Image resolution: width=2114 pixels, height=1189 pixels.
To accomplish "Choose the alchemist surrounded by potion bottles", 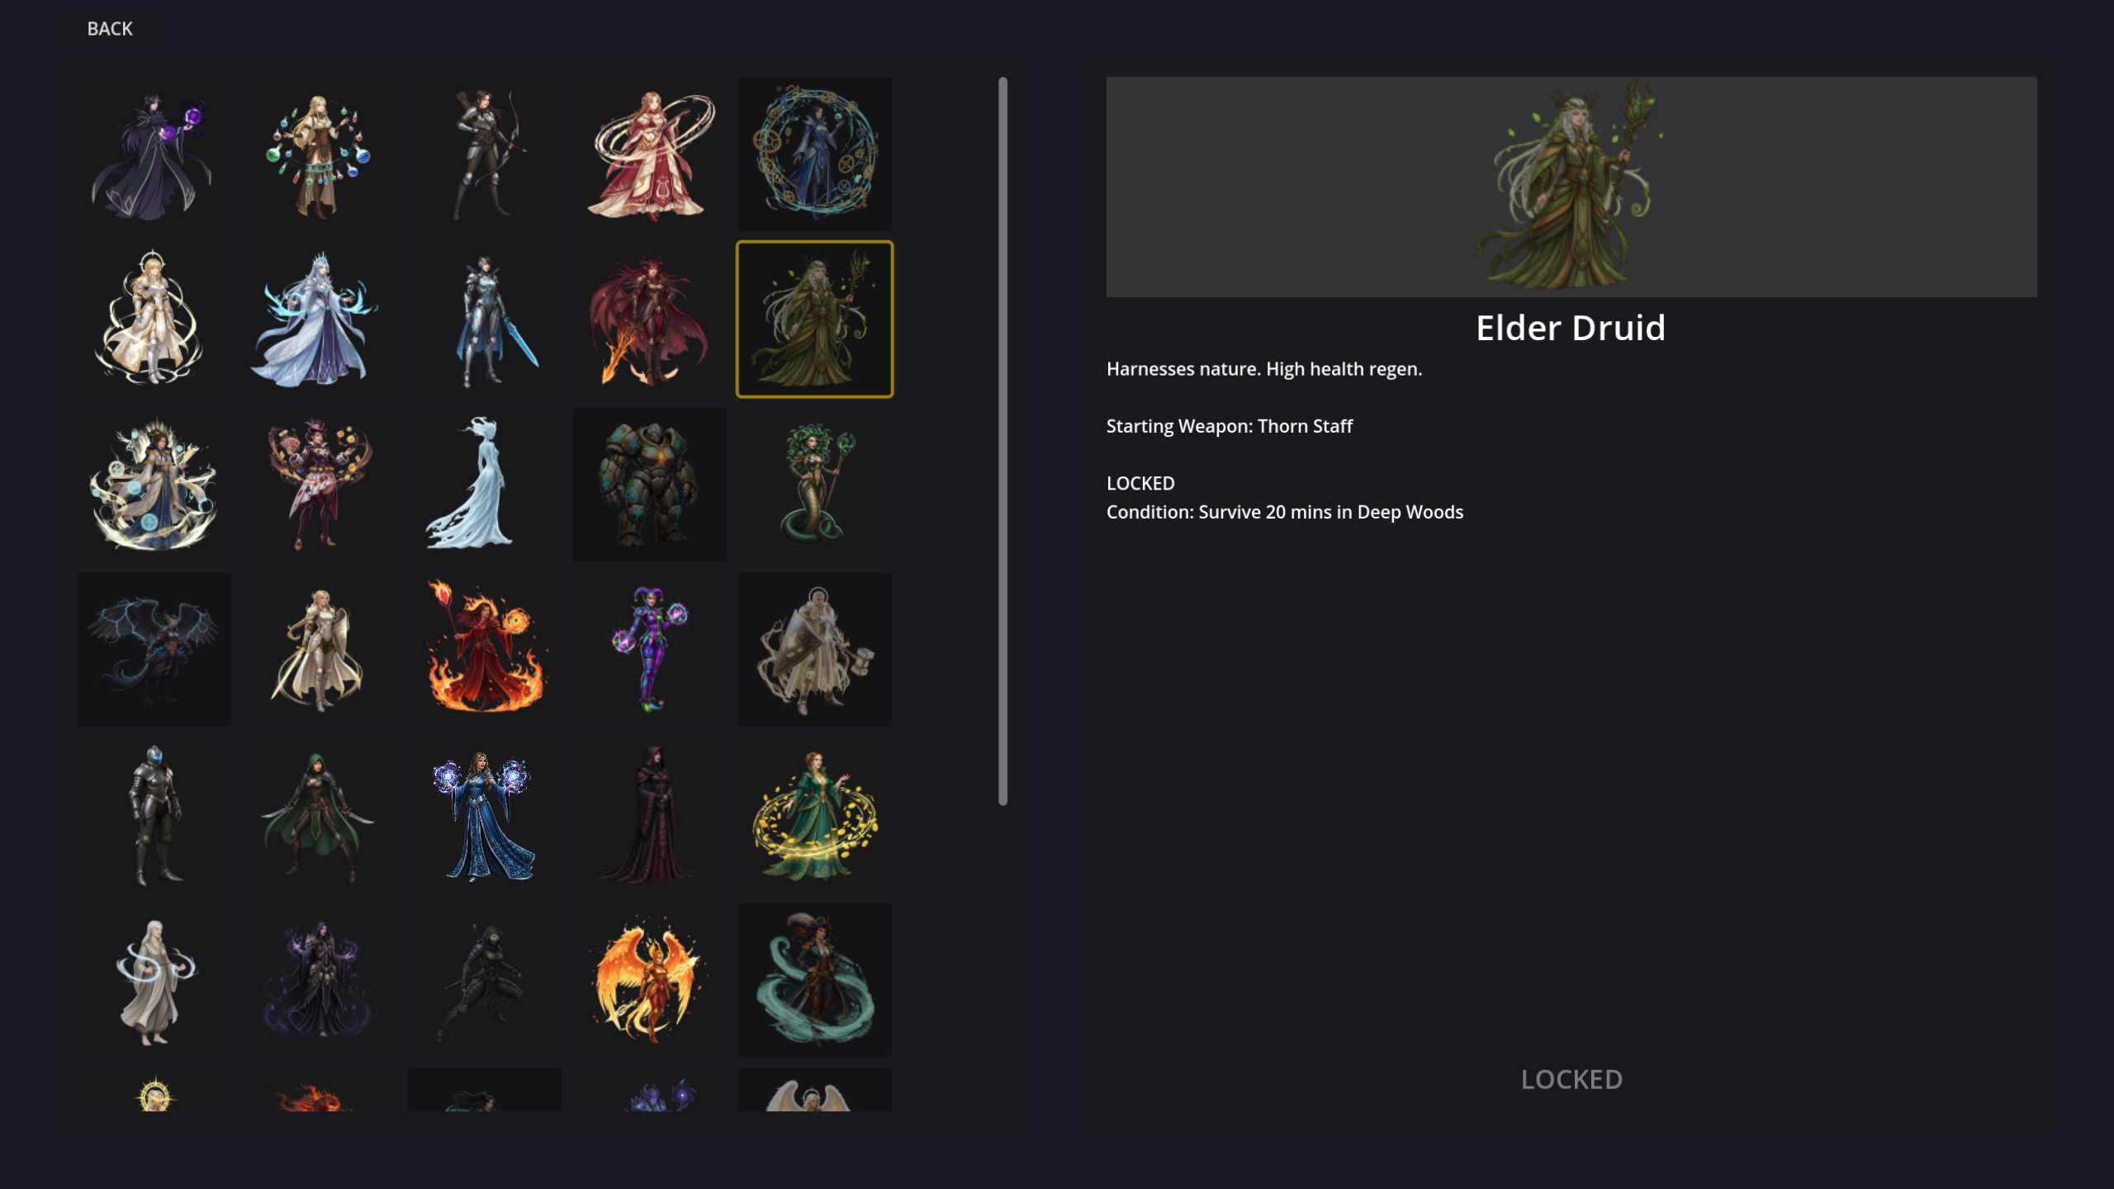I will tap(319, 154).
